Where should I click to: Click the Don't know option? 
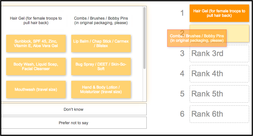point(73,109)
